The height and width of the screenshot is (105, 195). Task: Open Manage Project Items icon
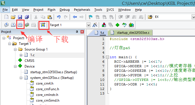(104, 25)
